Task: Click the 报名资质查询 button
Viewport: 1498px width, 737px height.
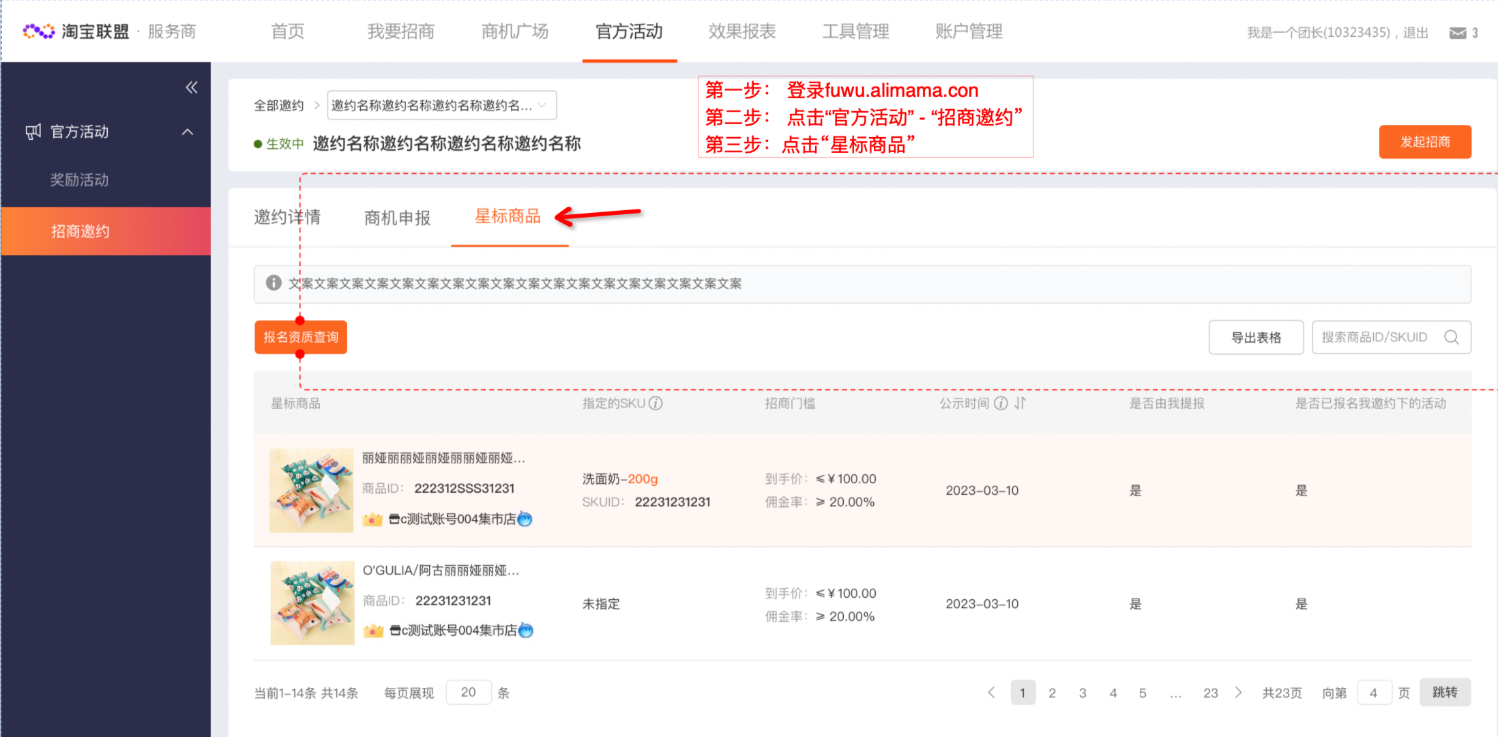Action: click(301, 337)
